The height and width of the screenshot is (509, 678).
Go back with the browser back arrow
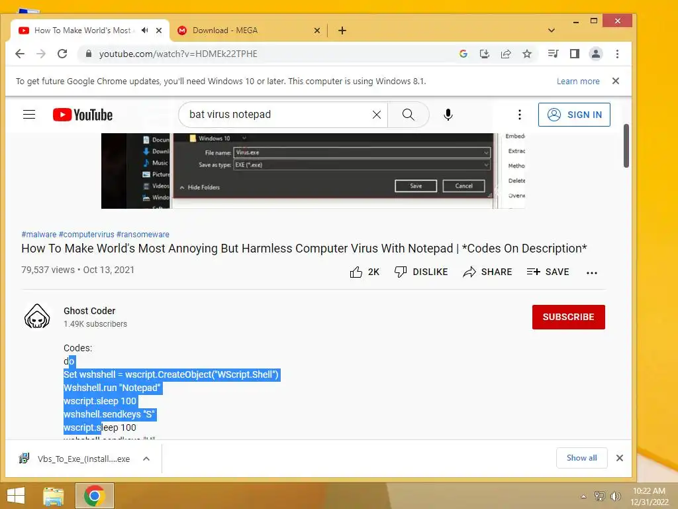(20, 54)
